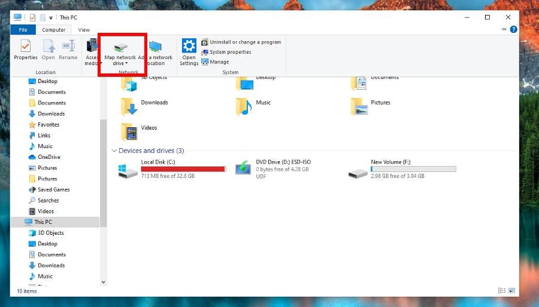The image size is (539, 307).
Task: Choose Add a network location
Action: click(155, 52)
